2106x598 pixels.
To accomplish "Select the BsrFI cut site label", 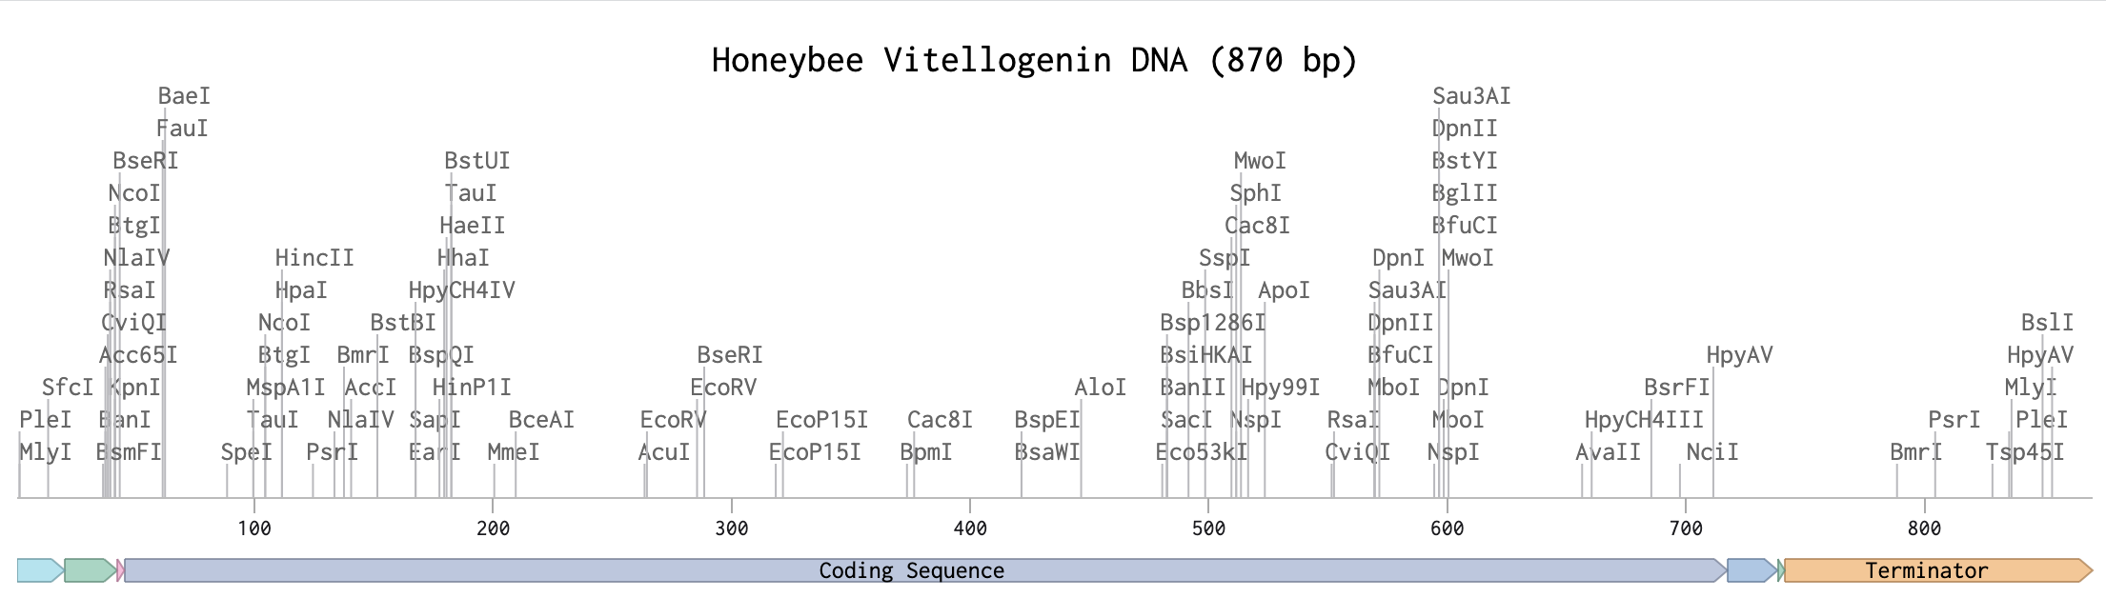I will (x=1677, y=388).
